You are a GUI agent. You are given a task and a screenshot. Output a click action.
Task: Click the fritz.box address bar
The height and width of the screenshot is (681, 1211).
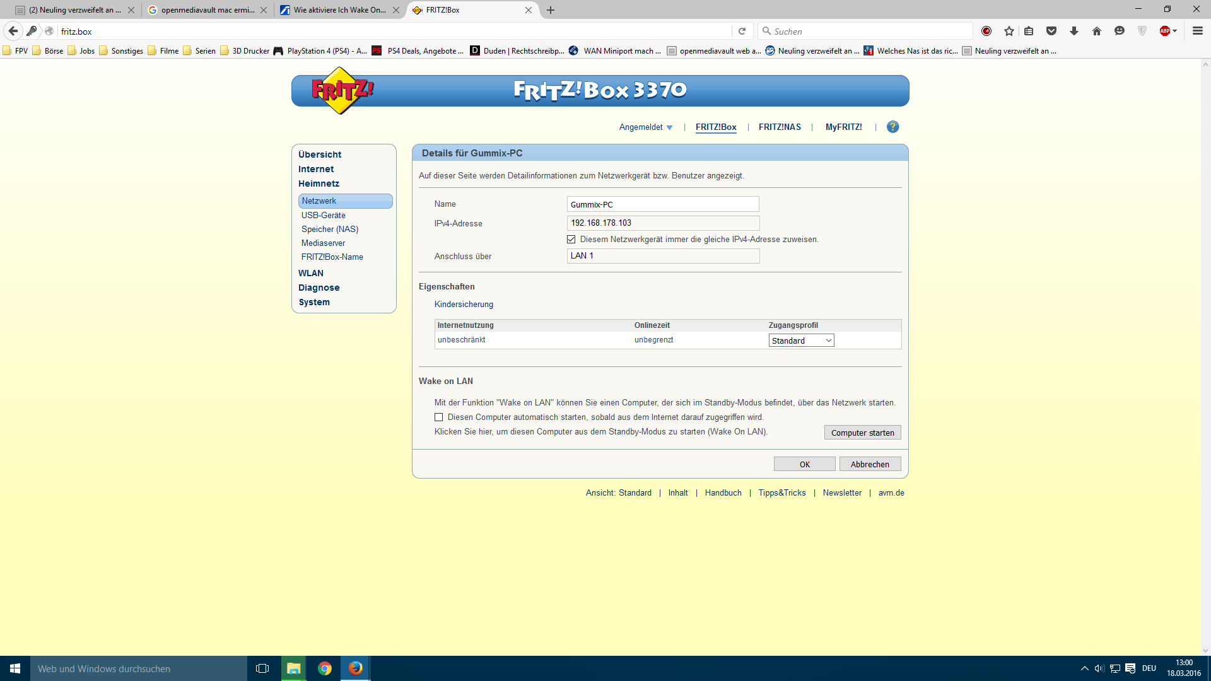coord(394,32)
